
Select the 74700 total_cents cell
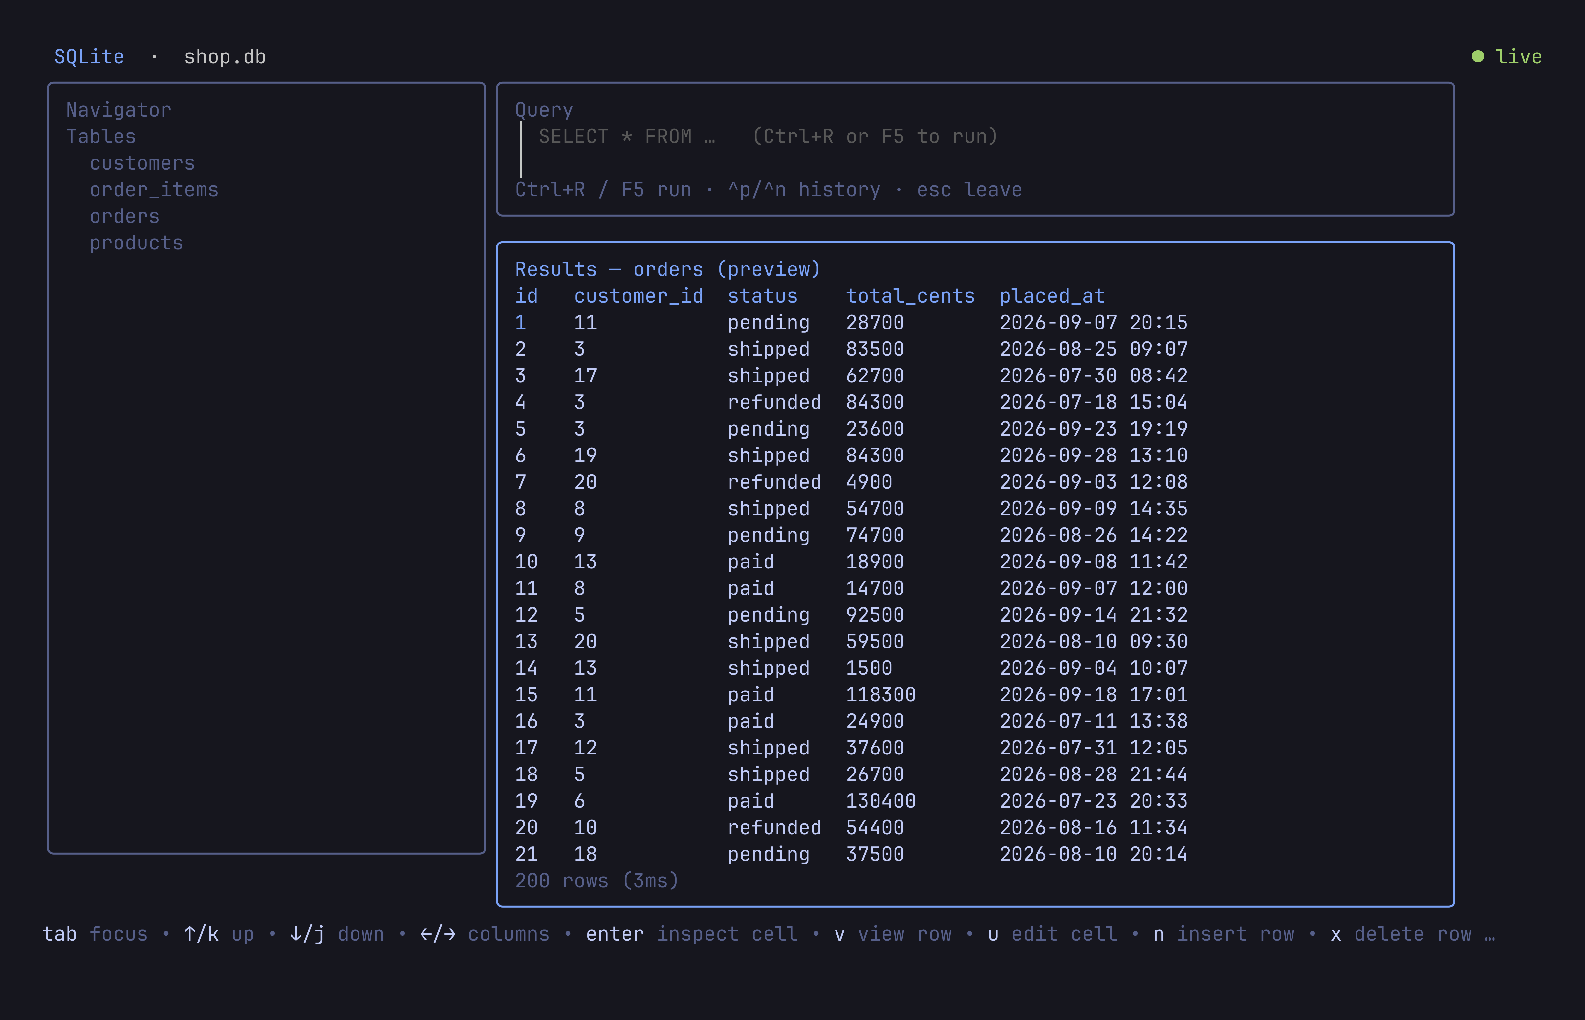coord(875,535)
